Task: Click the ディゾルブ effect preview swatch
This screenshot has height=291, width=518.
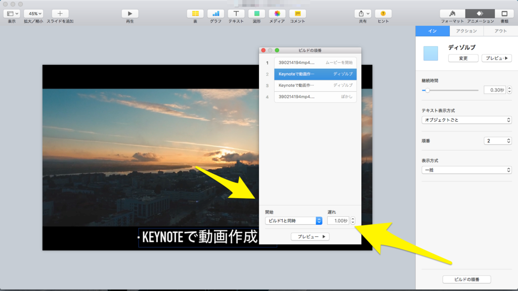Action: coord(431,54)
